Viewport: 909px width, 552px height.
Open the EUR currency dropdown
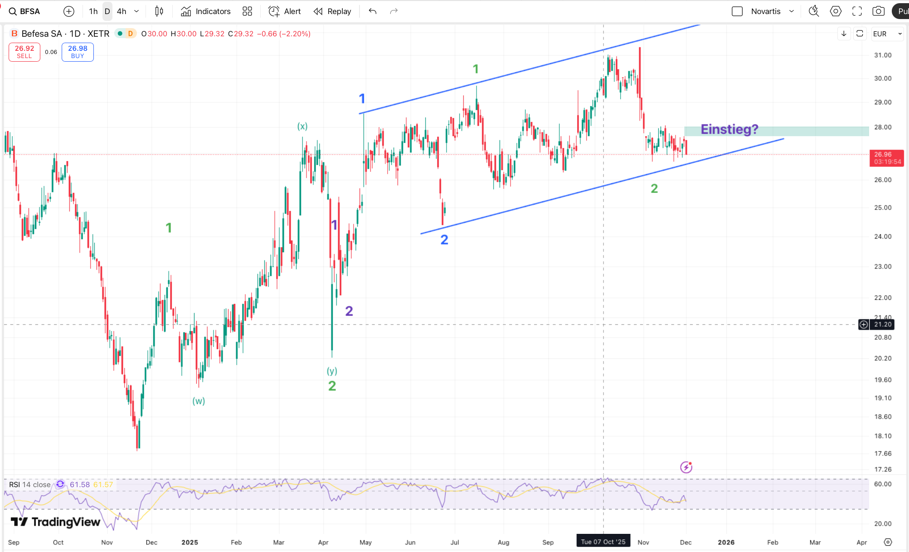[887, 34]
